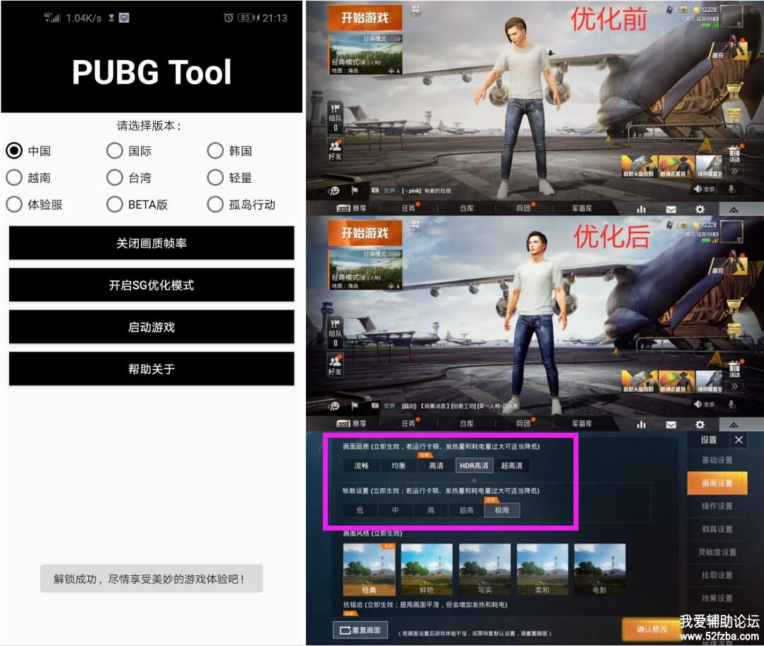The height and width of the screenshot is (646, 764).
Task: Click the 启动游戏 launch button
Action: 152,327
